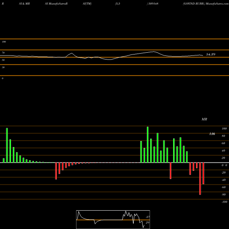This screenshot has width=229, height=229.
Task: Click the longest red MR histogram bar
Action: pyautogui.click(x=200, y=179)
